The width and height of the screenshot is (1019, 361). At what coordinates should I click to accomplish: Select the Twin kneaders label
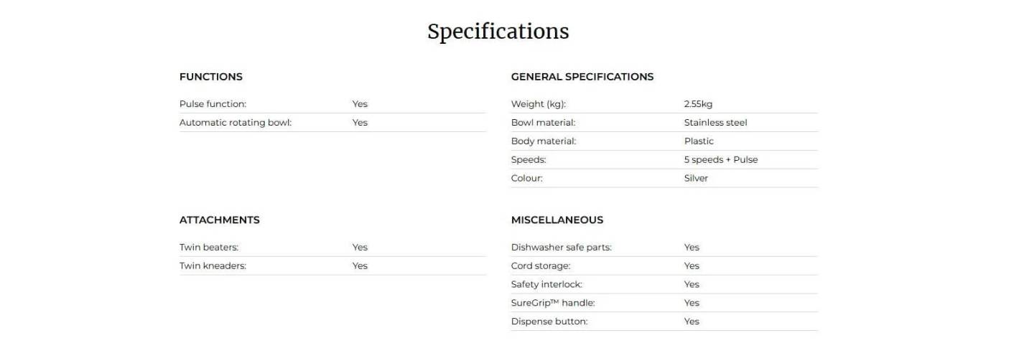coord(213,266)
